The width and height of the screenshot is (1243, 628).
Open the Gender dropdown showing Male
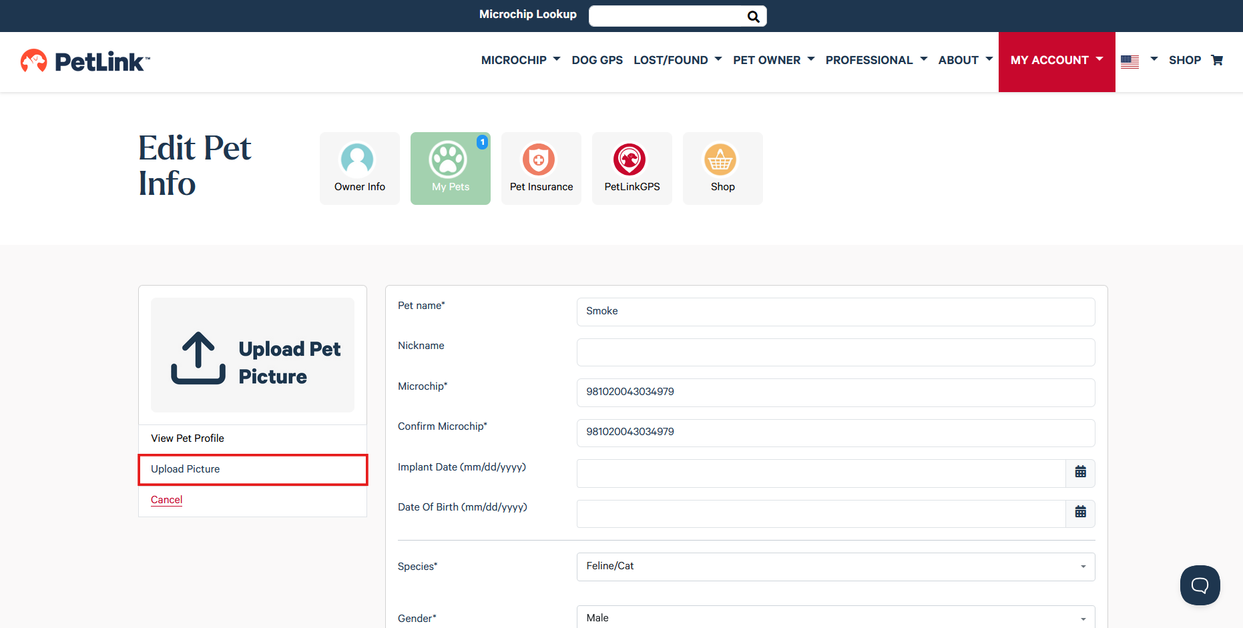(836, 617)
